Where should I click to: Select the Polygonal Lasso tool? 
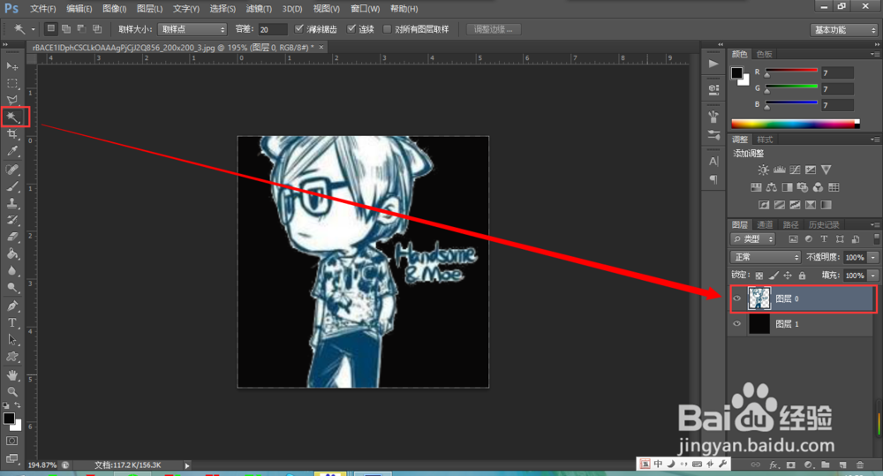(x=11, y=101)
